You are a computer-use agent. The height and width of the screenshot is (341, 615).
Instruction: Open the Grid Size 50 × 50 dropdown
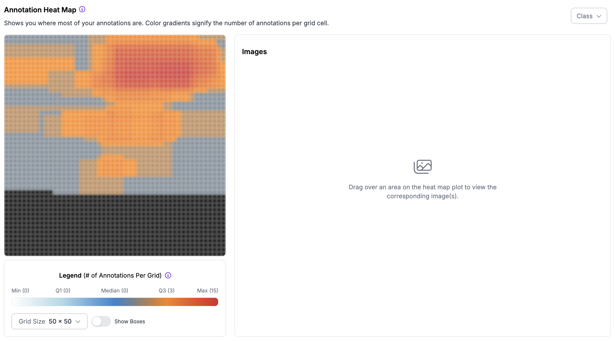tap(49, 321)
